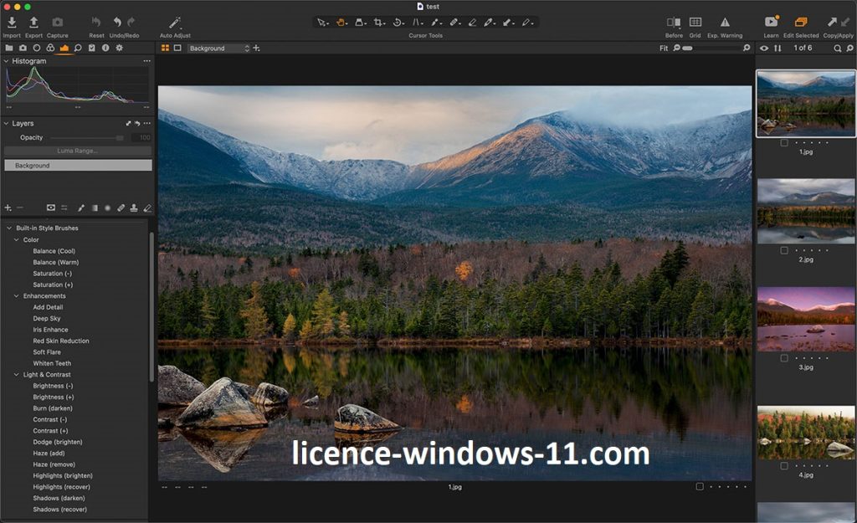This screenshot has width=857, height=523.
Task: Apply the Deep Sky style brush
Action: point(47,319)
